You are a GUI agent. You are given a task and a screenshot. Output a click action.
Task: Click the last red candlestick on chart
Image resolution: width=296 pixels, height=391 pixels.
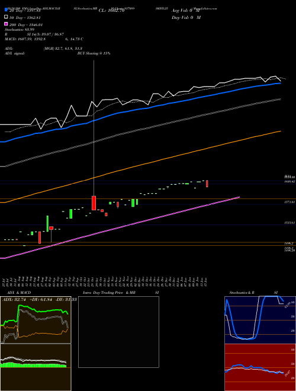(207, 184)
